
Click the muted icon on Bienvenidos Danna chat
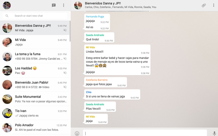tap(65, 30)
